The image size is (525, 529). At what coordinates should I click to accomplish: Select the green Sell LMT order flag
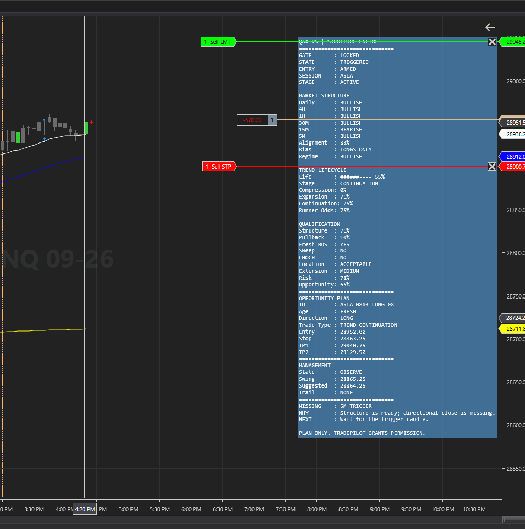(x=218, y=42)
